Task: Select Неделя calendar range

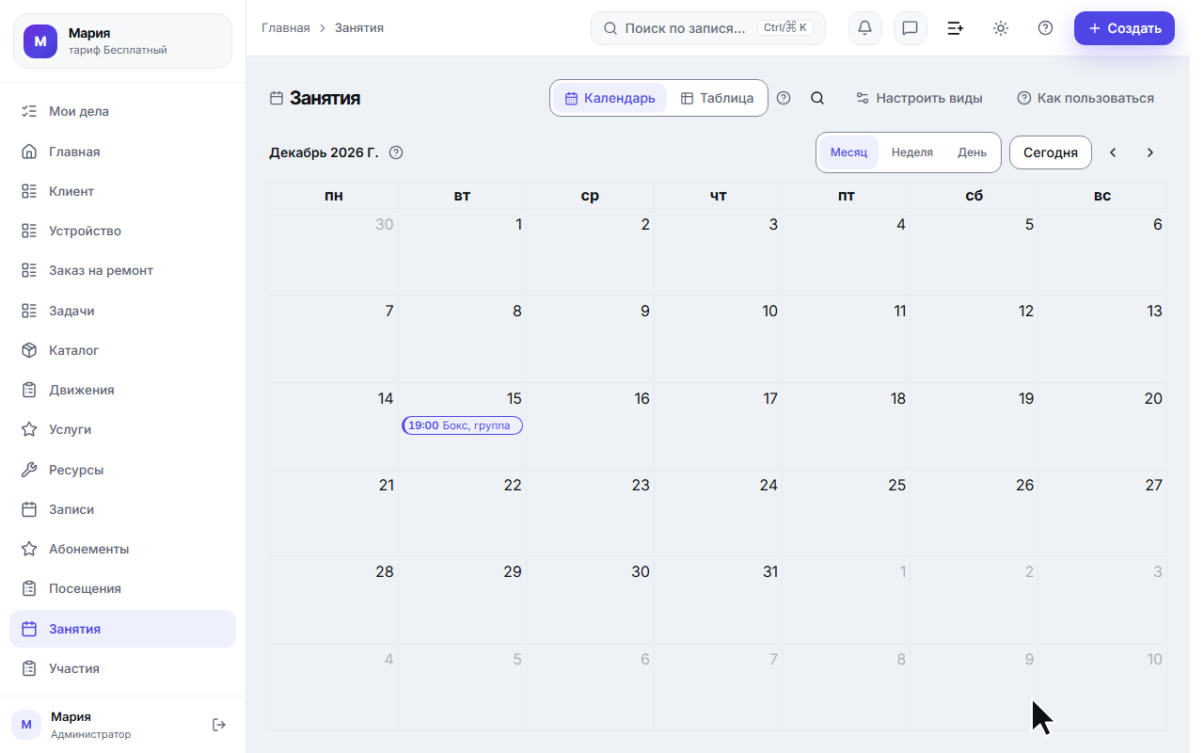Action: coord(912,152)
